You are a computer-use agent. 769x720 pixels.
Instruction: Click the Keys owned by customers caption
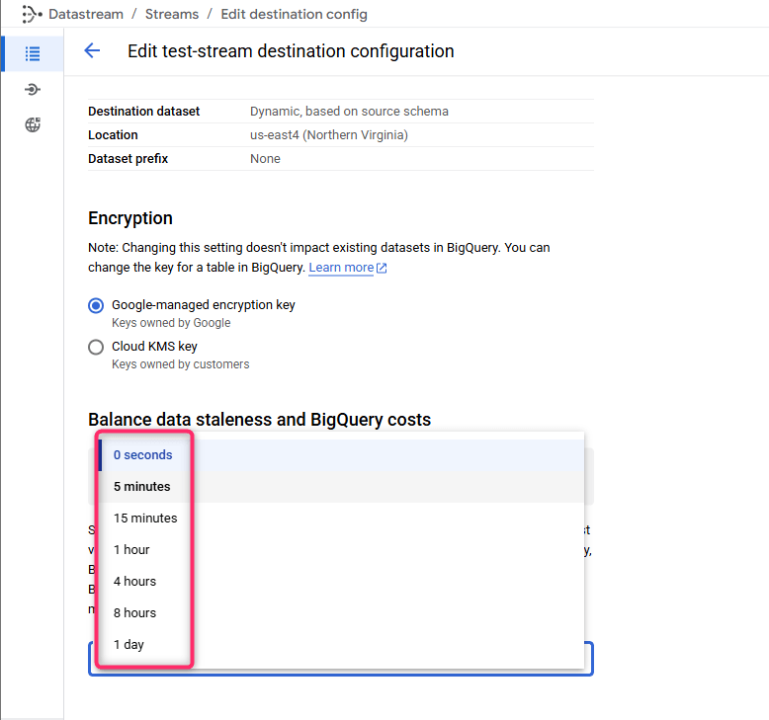pyautogui.click(x=181, y=364)
